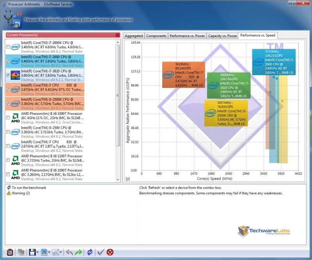Click the grayed report copy icon
Screen dimensions: 312x260
[21, 252]
